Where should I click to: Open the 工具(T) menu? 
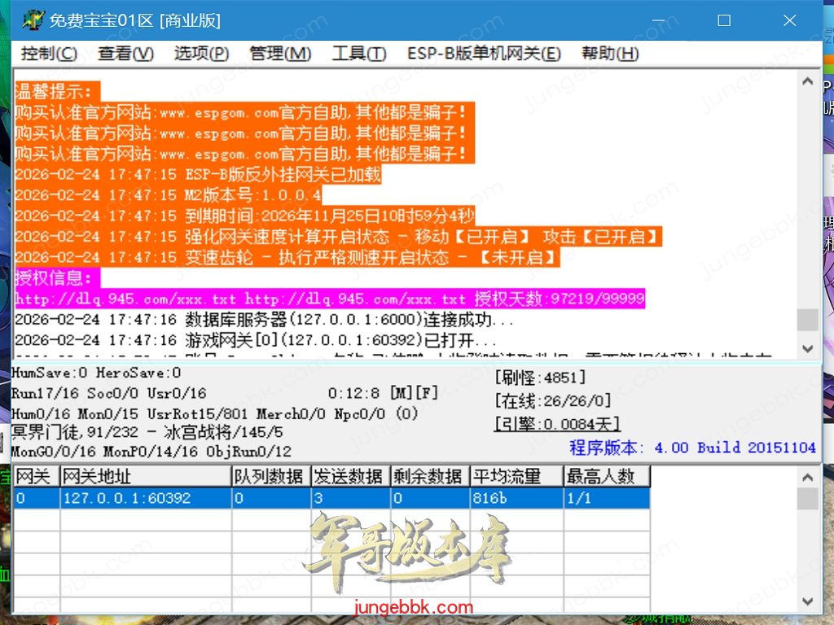click(358, 54)
